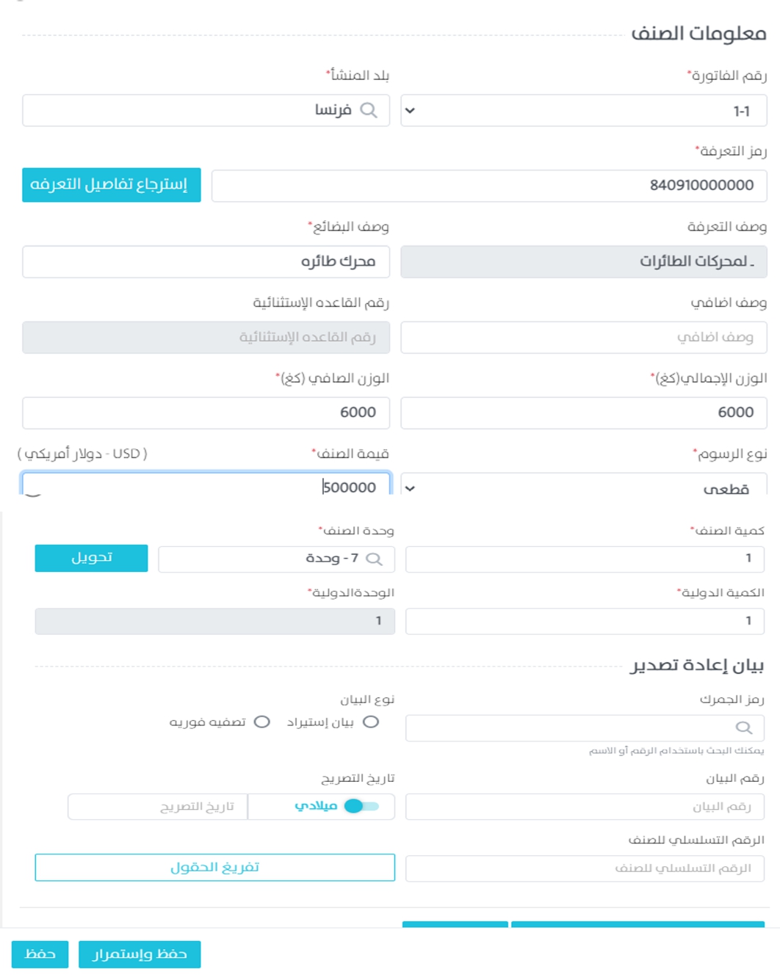Select the بيان إستيراد radio option
This screenshot has width=780, height=980.
[371, 722]
